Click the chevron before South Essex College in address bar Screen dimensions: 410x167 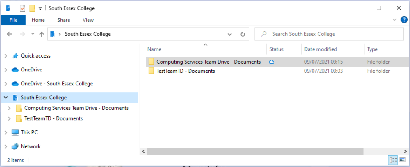(x=60, y=34)
